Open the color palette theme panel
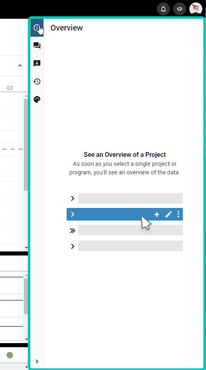Screen dimensions: 206x370 click(37, 99)
